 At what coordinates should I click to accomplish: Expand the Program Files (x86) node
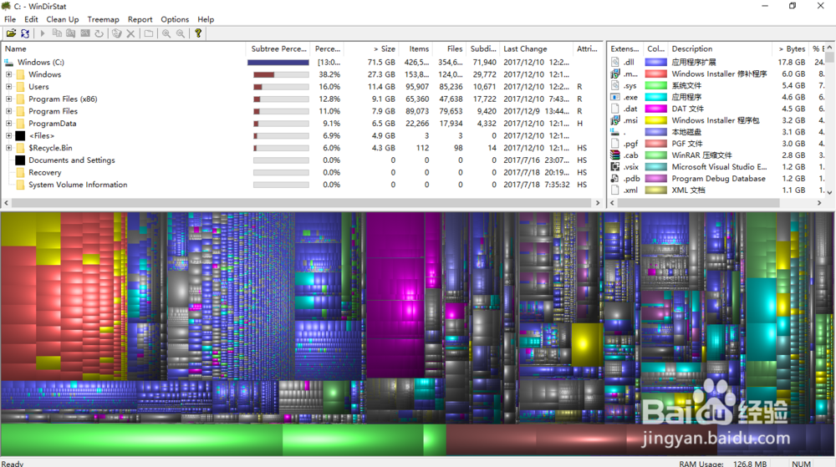[x=8, y=99]
